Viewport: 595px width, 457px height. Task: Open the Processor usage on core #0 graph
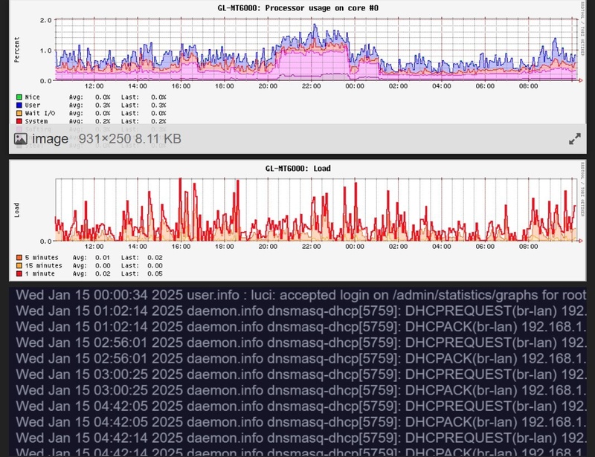pyautogui.click(x=297, y=77)
